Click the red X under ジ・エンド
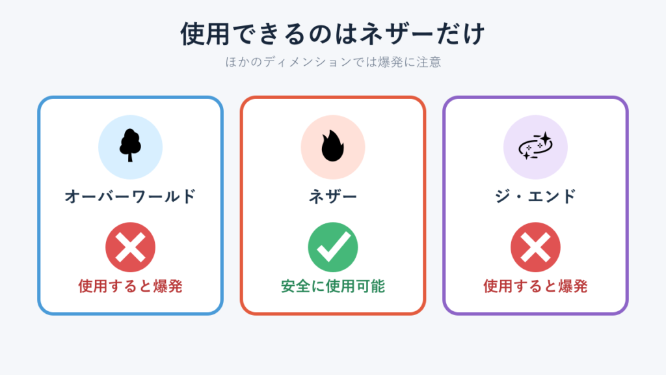Viewport: 666px width, 375px height. tap(536, 247)
